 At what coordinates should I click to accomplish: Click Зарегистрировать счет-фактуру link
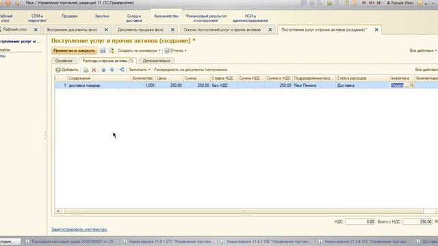(x=79, y=230)
